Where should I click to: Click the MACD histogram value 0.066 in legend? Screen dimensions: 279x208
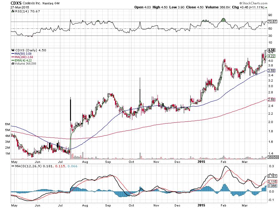point(73,166)
